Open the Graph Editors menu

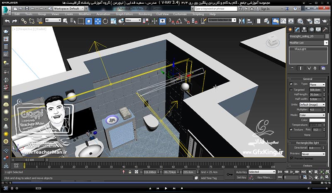pyautogui.click(x=124, y=14)
